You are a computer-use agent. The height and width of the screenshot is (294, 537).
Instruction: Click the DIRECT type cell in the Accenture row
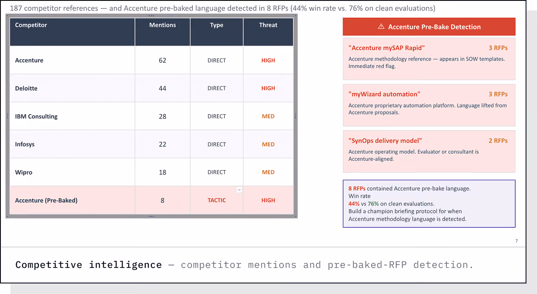click(217, 60)
